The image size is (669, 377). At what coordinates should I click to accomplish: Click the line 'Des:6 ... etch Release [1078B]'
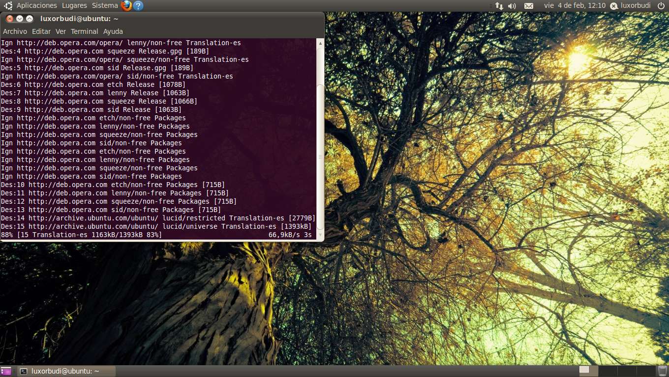[93, 84]
